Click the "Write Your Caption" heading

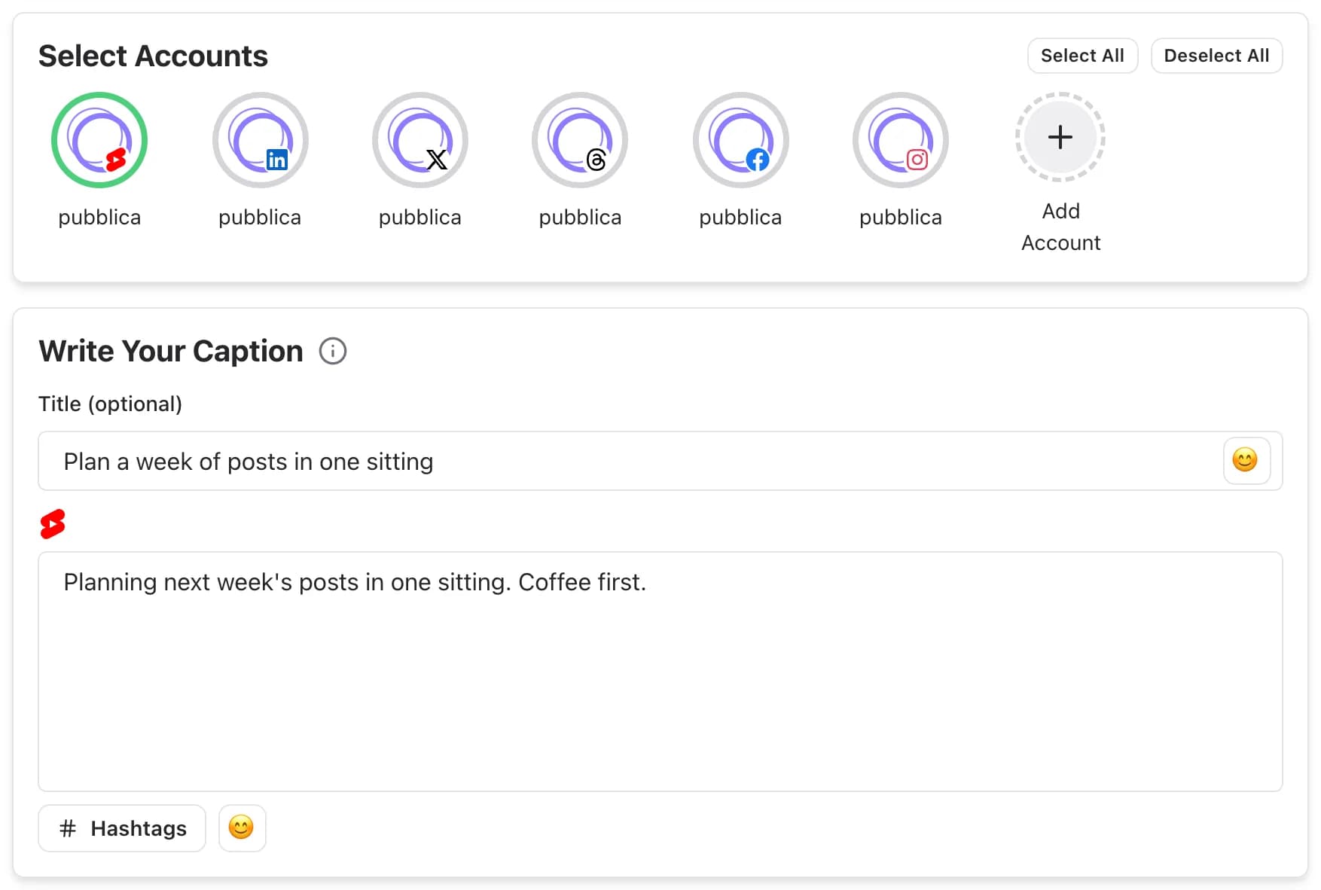tap(171, 351)
